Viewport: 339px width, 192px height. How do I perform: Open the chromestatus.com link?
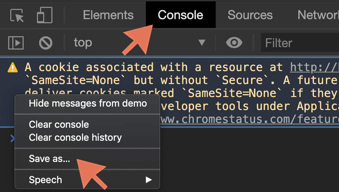click(250, 120)
